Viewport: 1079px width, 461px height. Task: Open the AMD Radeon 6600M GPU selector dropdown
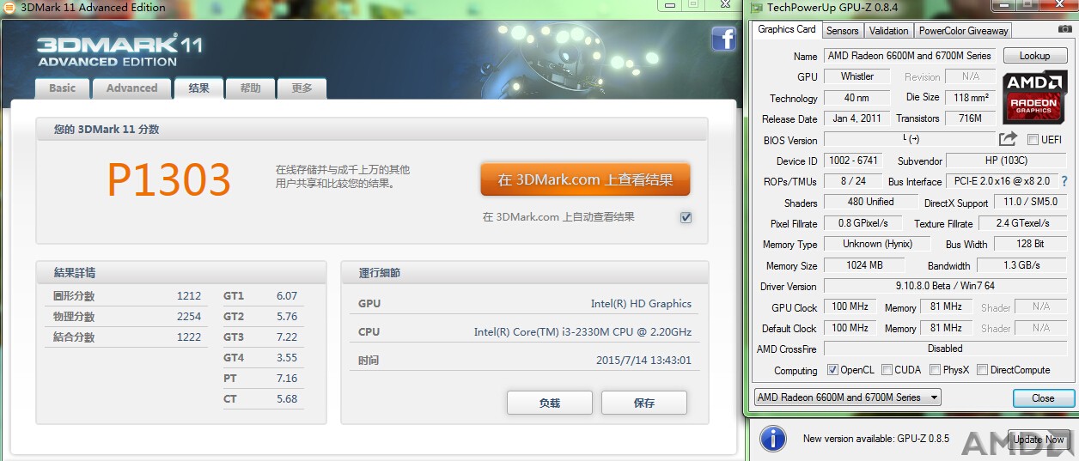click(x=847, y=397)
